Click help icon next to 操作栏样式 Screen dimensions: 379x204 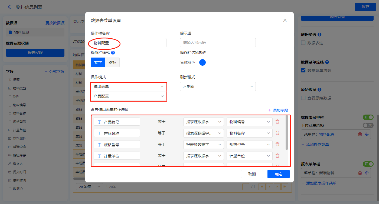(x=113, y=53)
